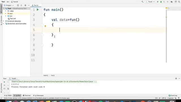
Task: Open Search Everywhere magnifier icon
Action: (179, 2)
